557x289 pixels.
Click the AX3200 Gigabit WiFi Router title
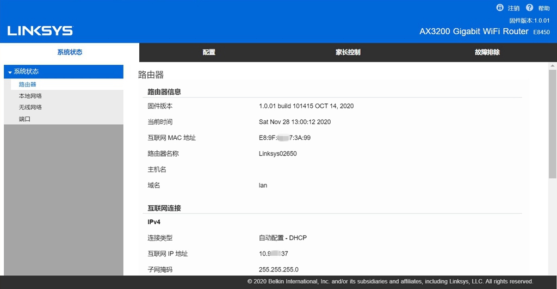[x=474, y=31]
